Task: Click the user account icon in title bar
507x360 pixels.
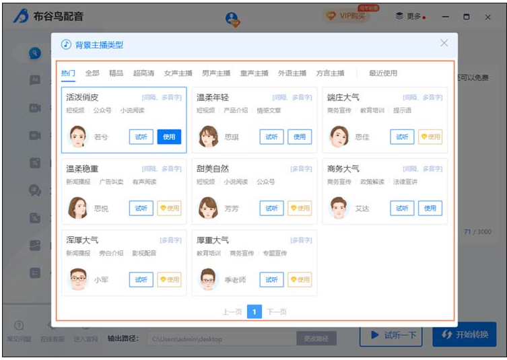Action: 233,19
